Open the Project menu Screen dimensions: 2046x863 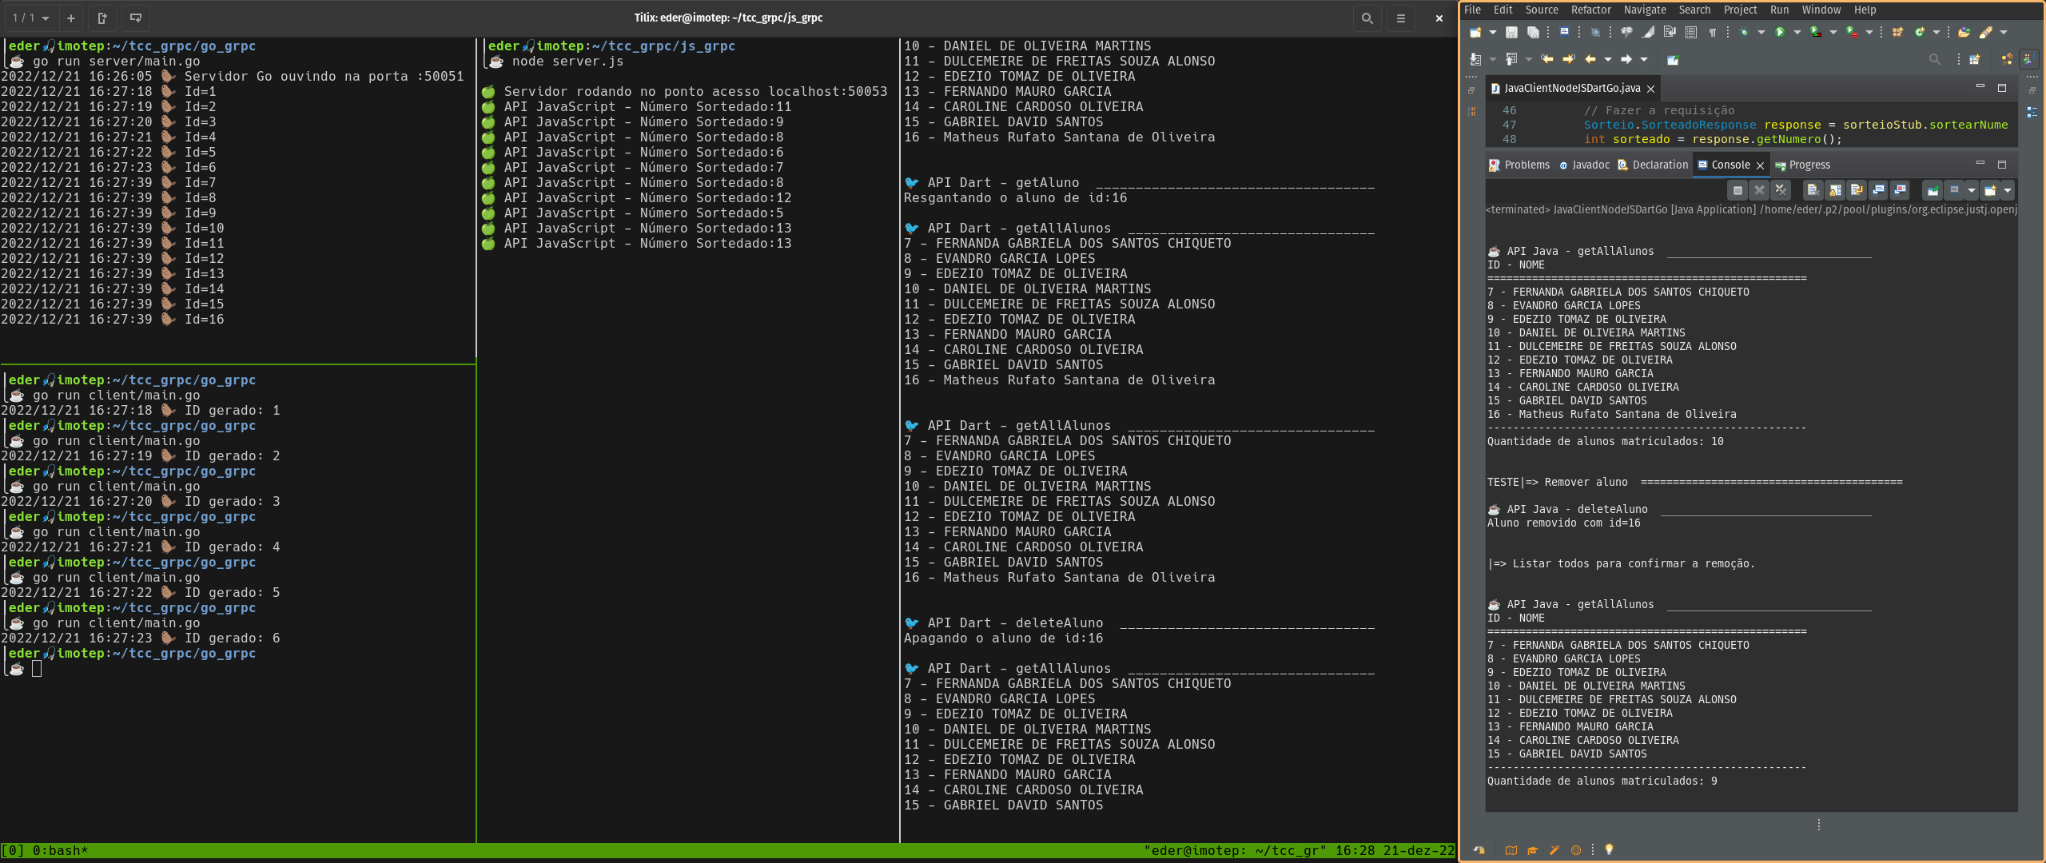[x=1740, y=10]
